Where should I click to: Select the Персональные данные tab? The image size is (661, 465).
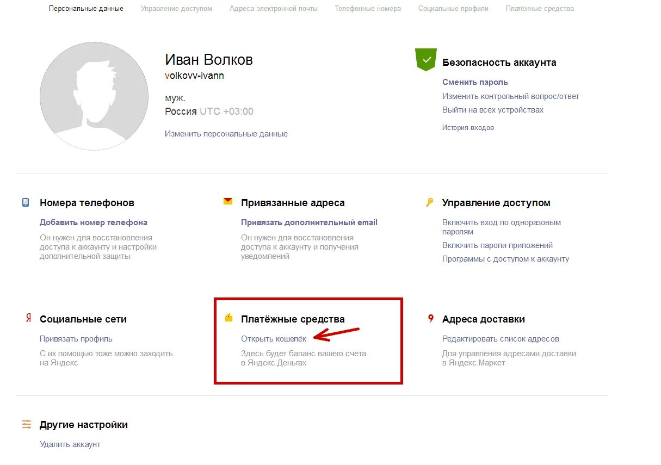[x=86, y=9]
